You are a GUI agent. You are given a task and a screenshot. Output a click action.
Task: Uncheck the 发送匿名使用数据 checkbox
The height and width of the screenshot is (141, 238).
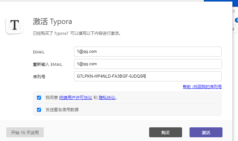[39, 109]
